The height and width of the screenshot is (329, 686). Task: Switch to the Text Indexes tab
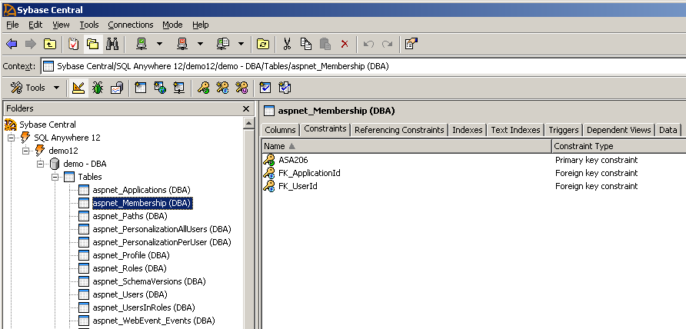click(x=515, y=130)
